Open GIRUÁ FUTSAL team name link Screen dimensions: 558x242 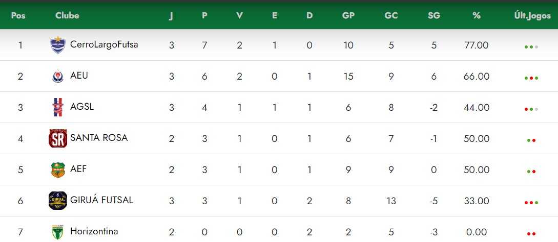[102, 200]
